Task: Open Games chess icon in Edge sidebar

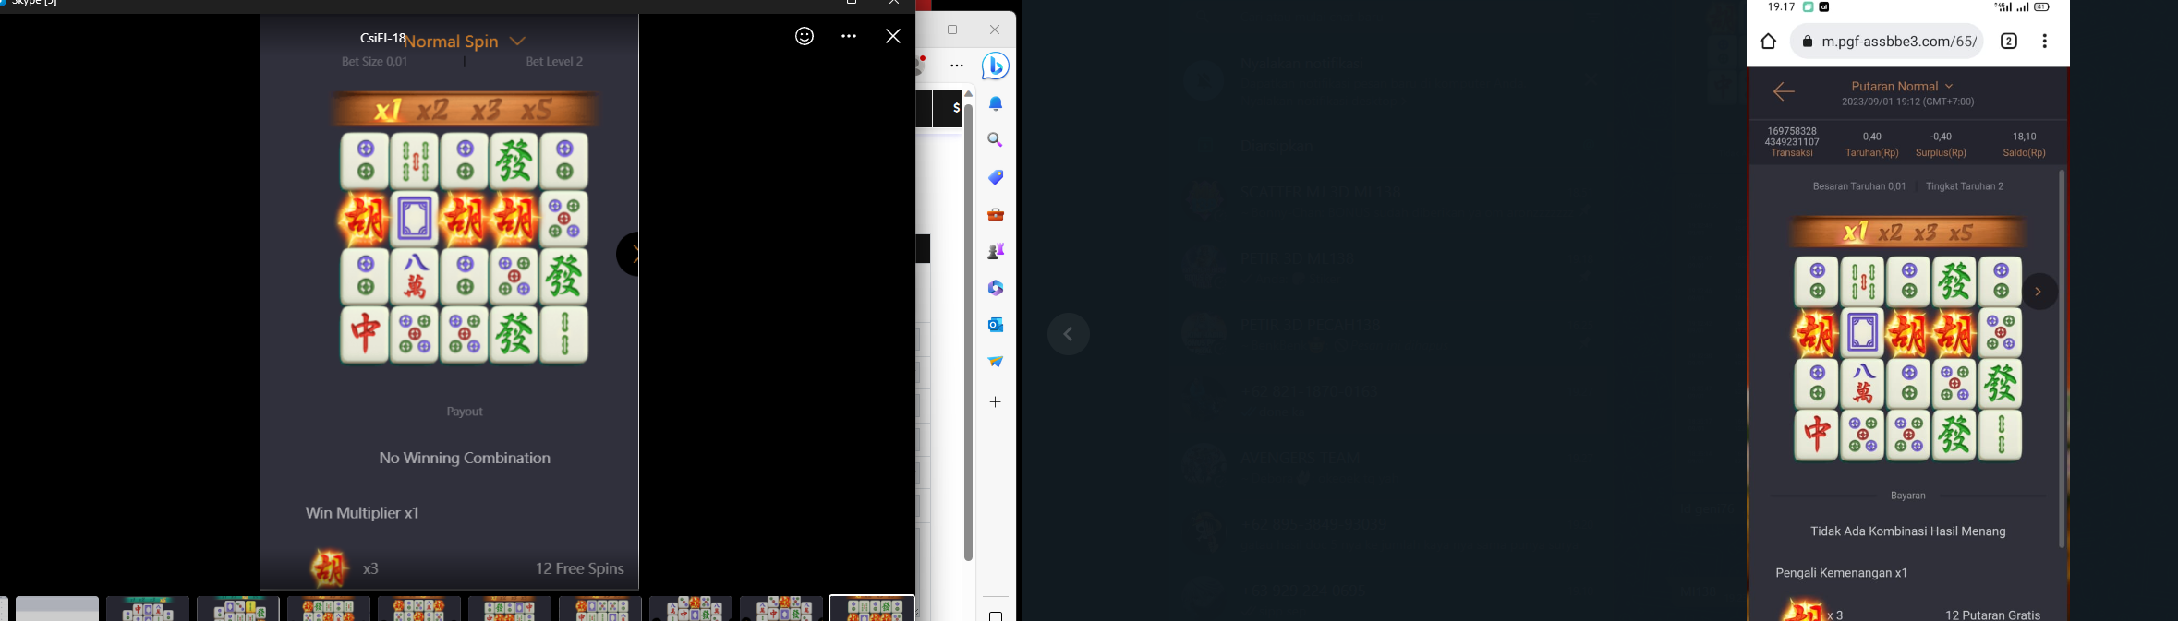Action: point(995,251)
